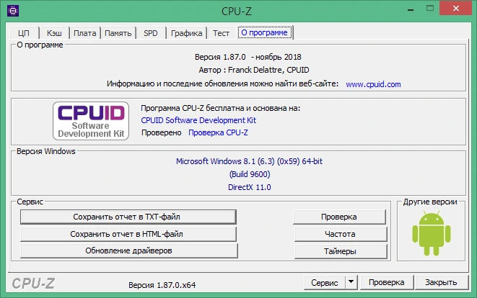Open the Тест tab
The width and height of the screenshot is (477, 298).
(221, 33)
